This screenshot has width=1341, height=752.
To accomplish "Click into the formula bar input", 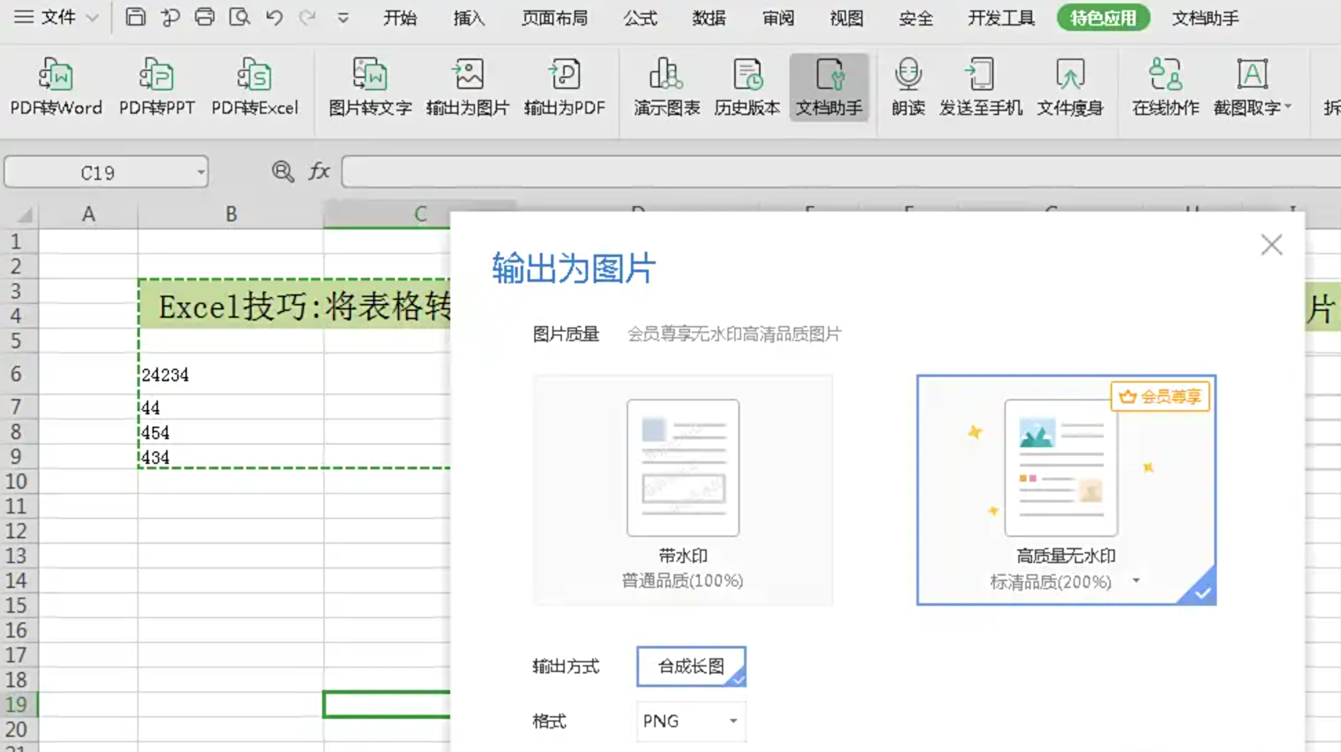I will click(827, 172).
